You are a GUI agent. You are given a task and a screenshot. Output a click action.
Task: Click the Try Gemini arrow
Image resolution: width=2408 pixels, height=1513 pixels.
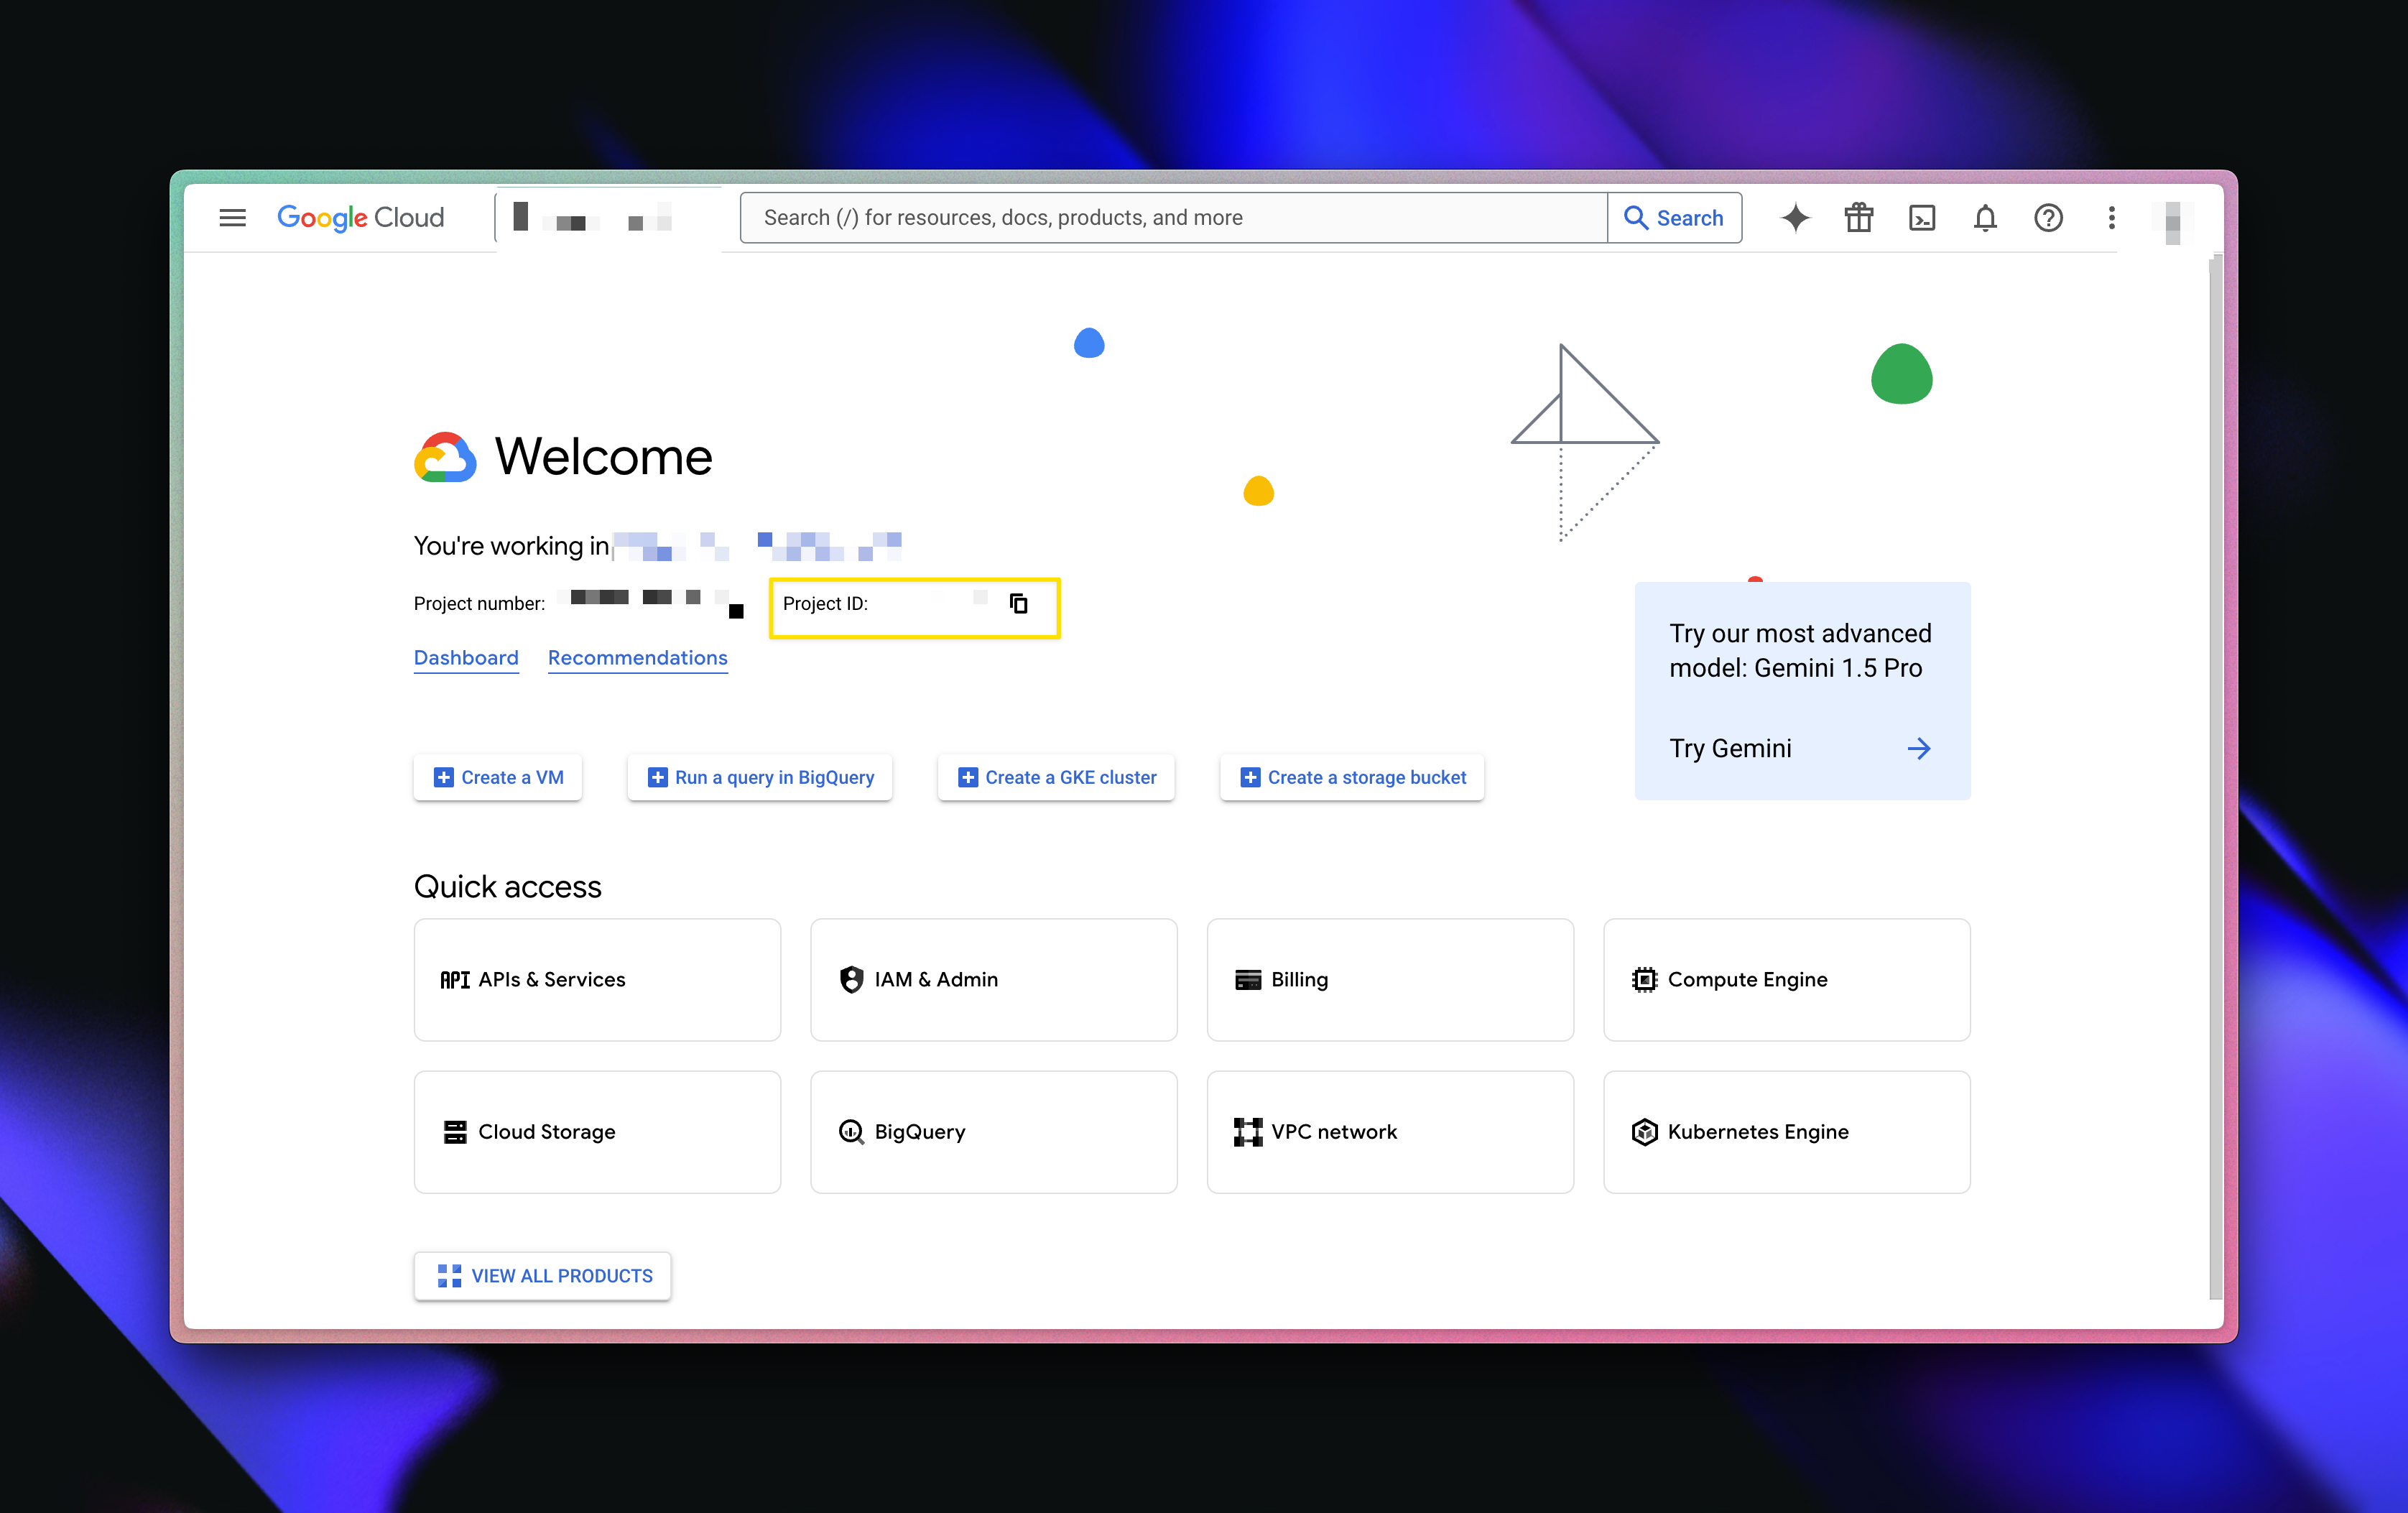(x=1917, y=748)
